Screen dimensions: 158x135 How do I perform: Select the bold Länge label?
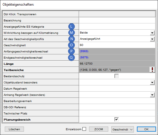tap(9, 64)
